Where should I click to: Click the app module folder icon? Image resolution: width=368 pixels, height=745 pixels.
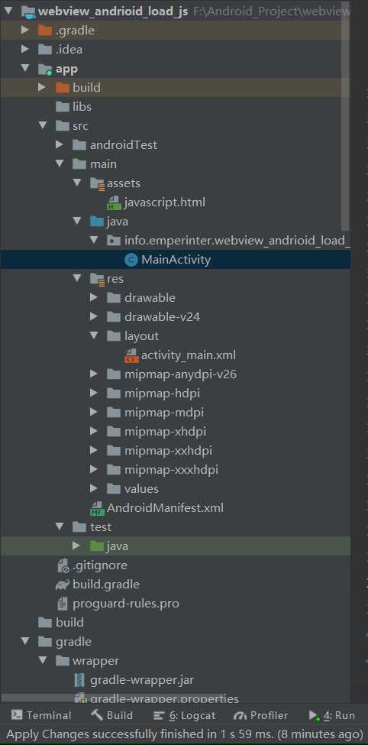44,69
